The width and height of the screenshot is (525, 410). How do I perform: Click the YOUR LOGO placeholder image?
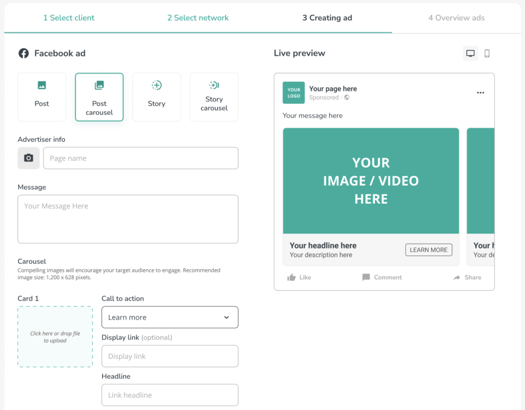pyautogui.click(x=294, y=93)
